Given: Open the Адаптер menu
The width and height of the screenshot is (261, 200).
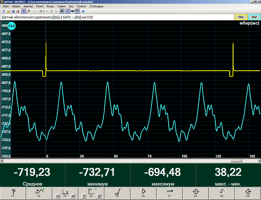Looking at the screenshot, I should (x=28, y=7).
